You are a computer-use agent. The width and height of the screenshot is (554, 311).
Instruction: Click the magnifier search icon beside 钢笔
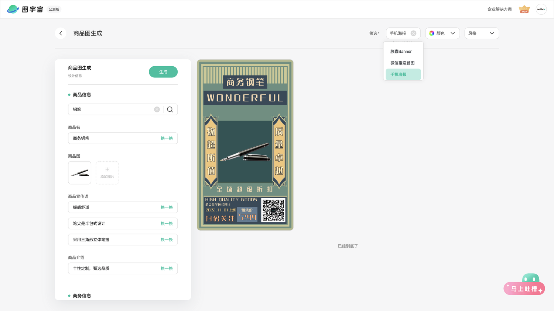(170, 109)
